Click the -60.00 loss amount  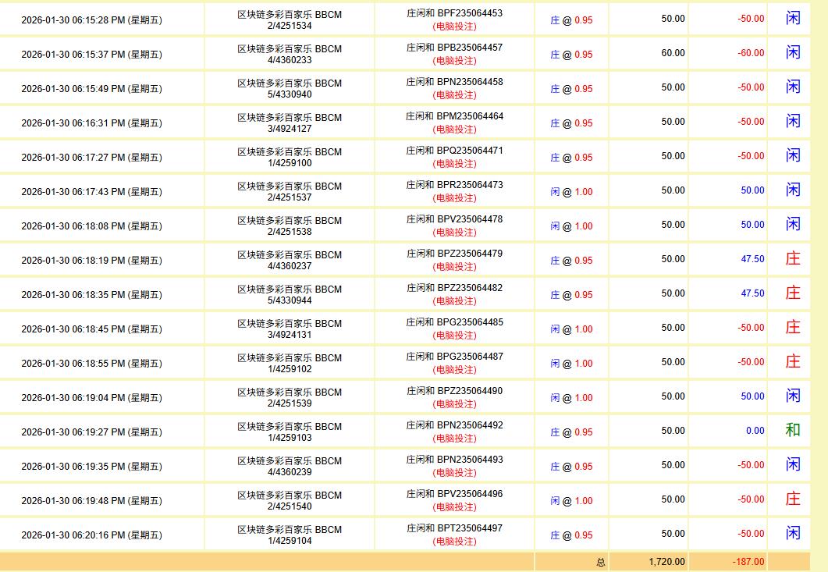[751, 53]
